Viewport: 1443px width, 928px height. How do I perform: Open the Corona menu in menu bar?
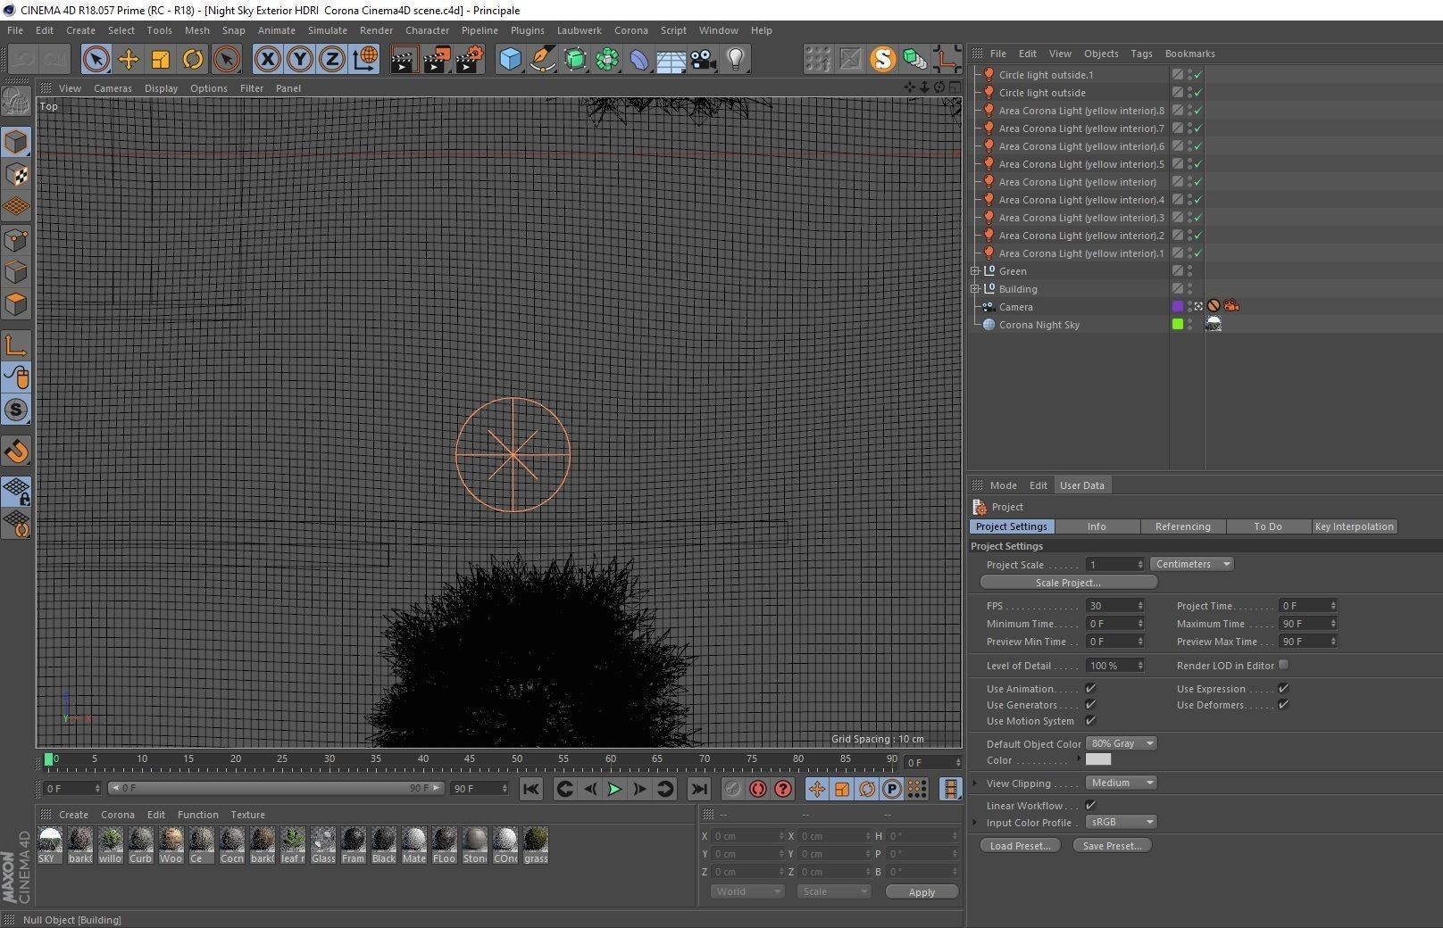[630, 30]
